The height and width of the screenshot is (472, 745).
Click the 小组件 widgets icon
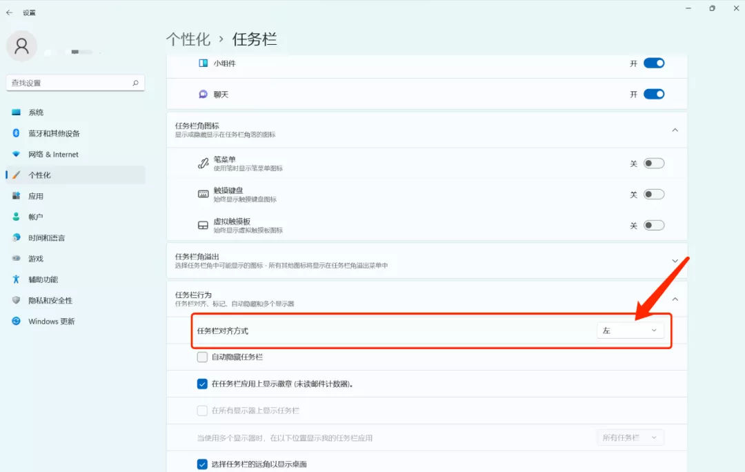pyautogui.click(x=203, y=63)
